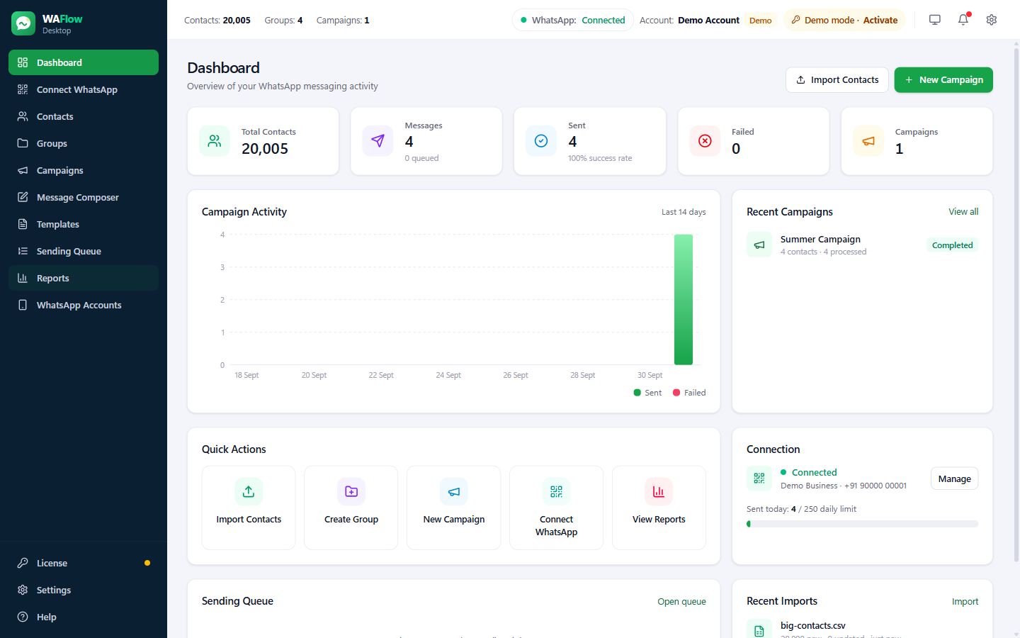Open Help in sidebar
1020x638 pixels.
point(84,617)
